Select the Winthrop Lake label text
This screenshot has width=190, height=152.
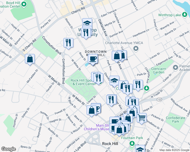coord(169,15)
